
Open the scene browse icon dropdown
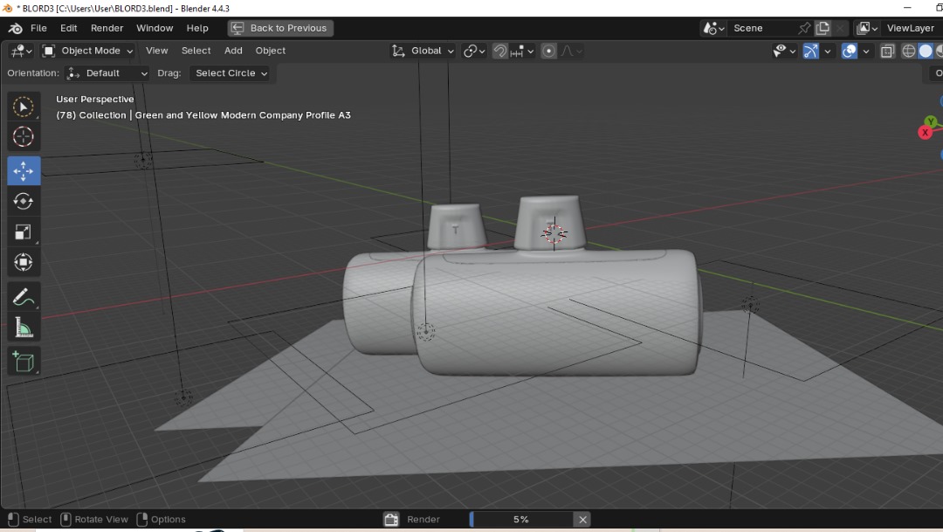714,28
